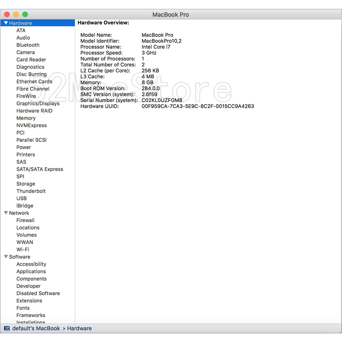Select Developer under Software
The image size is (342, 342).
[28, 286]
